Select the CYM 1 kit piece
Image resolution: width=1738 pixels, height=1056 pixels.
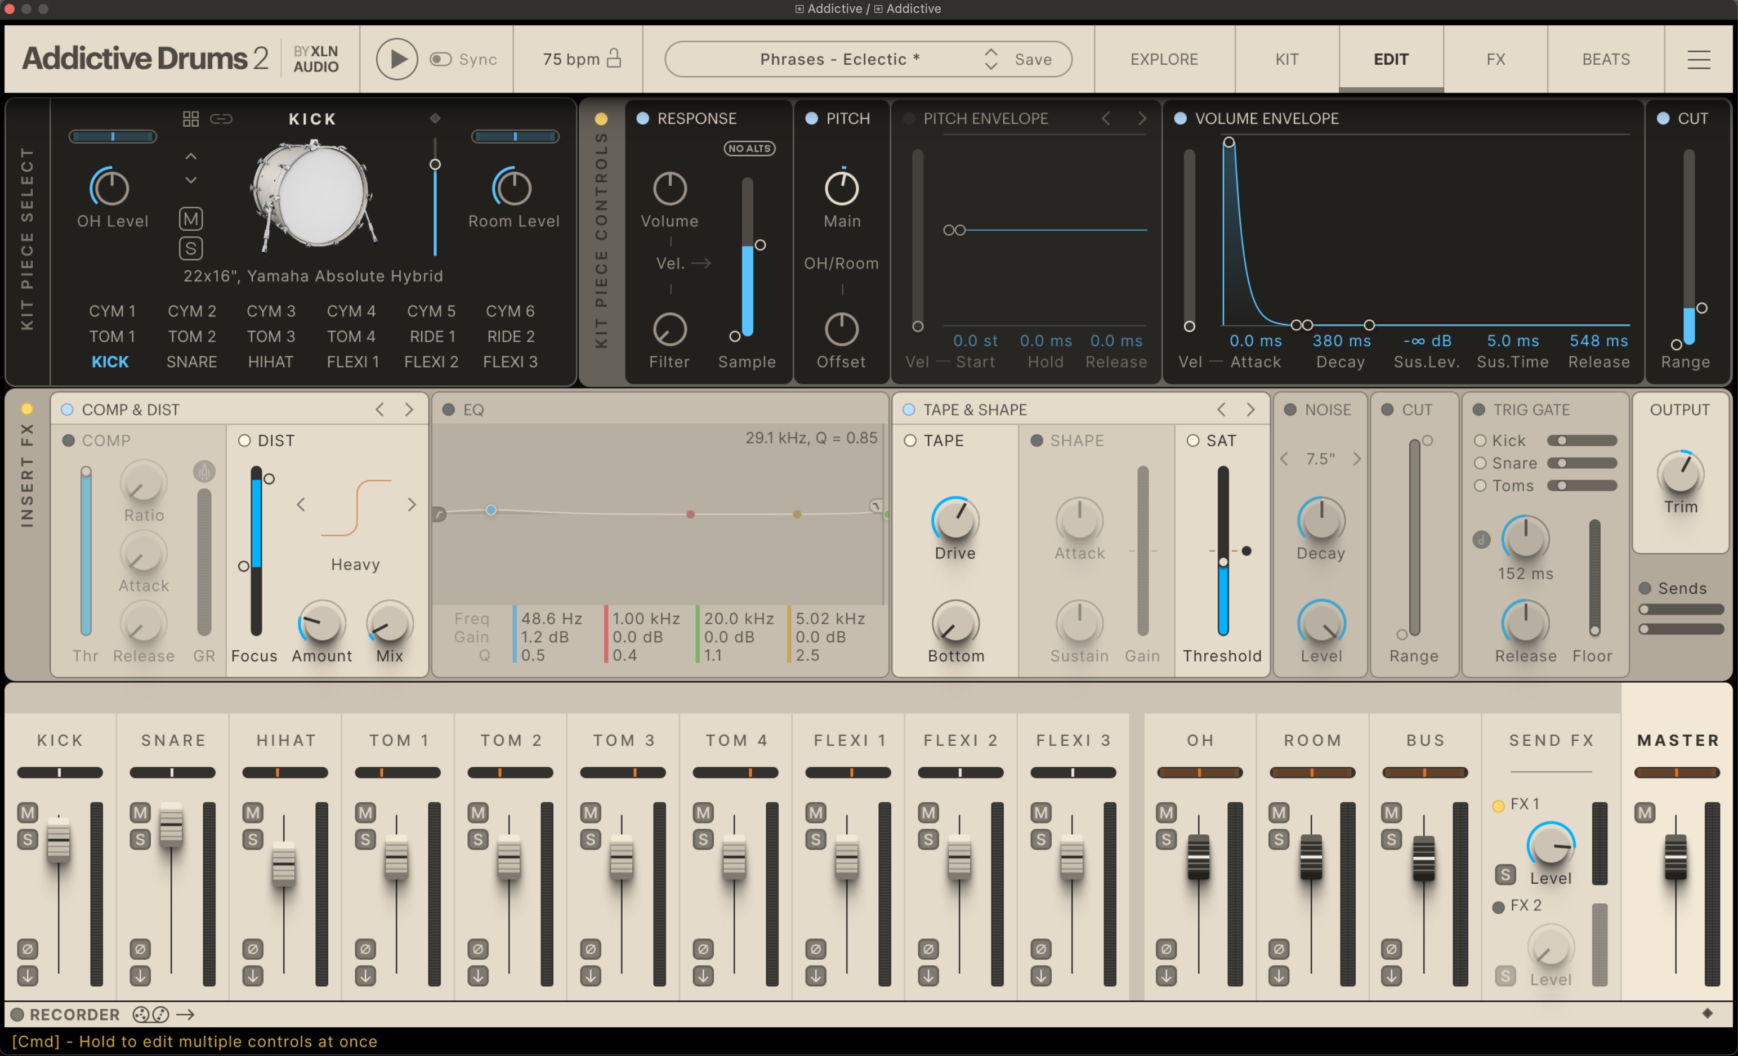click(112, 311)
